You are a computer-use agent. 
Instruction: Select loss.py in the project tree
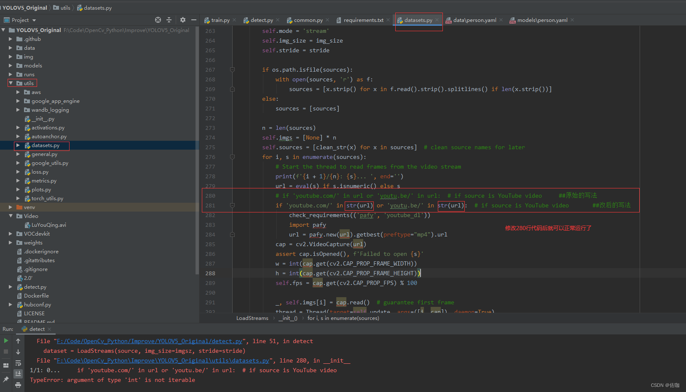pyautogui.click(x=40, y=172)
